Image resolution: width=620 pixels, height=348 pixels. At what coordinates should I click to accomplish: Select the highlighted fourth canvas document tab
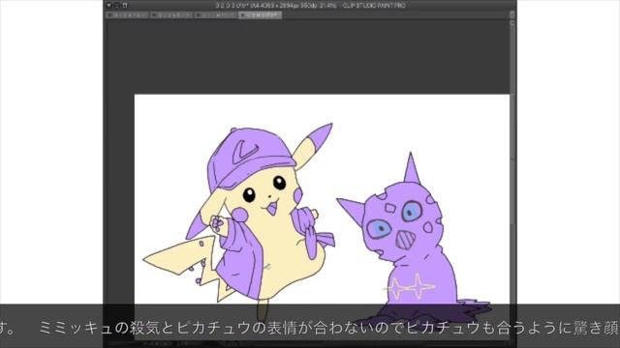click(x=261, y=15)
